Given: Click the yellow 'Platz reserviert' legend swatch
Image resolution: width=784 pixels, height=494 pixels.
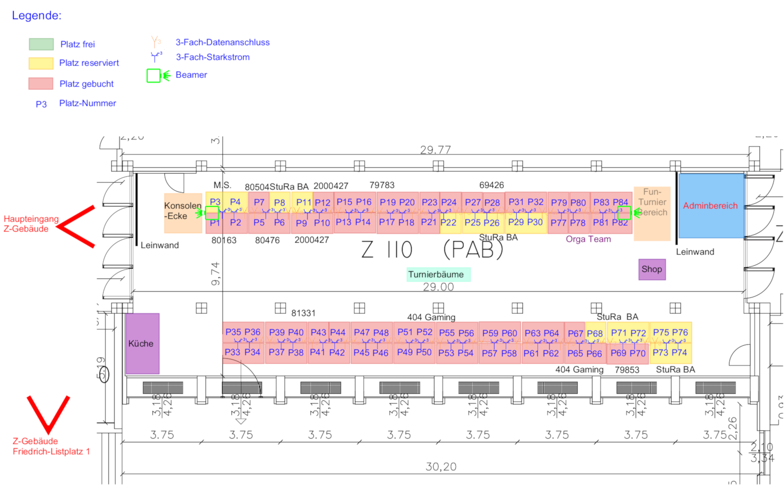Looking at the screenshot, I should 41,63.
